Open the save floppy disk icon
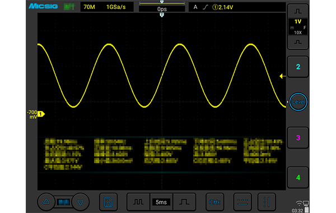Image resolution: width=336 pixels, height=213 pixels. [109, 202]
